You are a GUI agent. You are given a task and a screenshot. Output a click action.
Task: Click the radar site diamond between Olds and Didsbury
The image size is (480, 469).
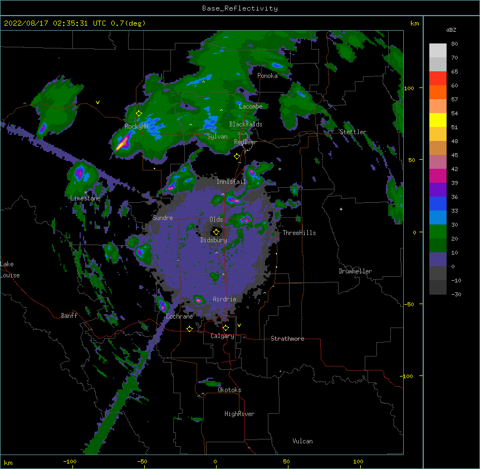[216, 232]
